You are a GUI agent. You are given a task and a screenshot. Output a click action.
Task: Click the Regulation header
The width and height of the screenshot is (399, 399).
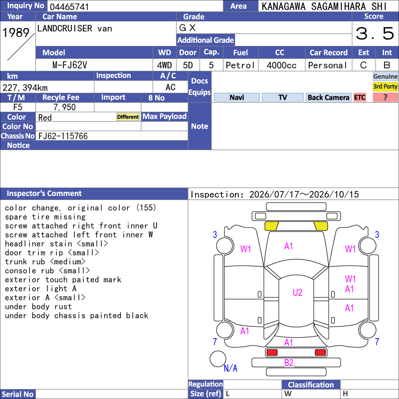[205, 384]
